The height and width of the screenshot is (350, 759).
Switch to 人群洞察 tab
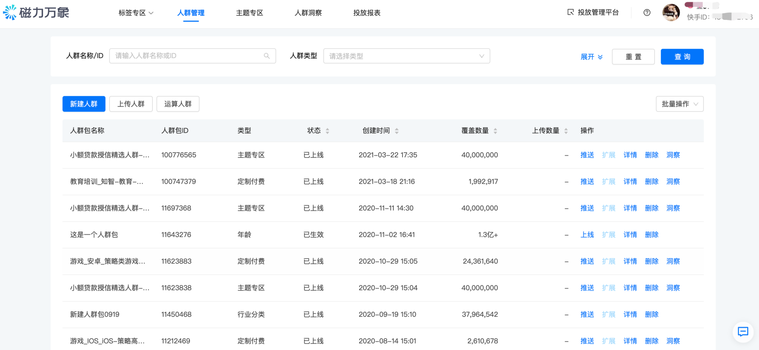pos(308,13)
